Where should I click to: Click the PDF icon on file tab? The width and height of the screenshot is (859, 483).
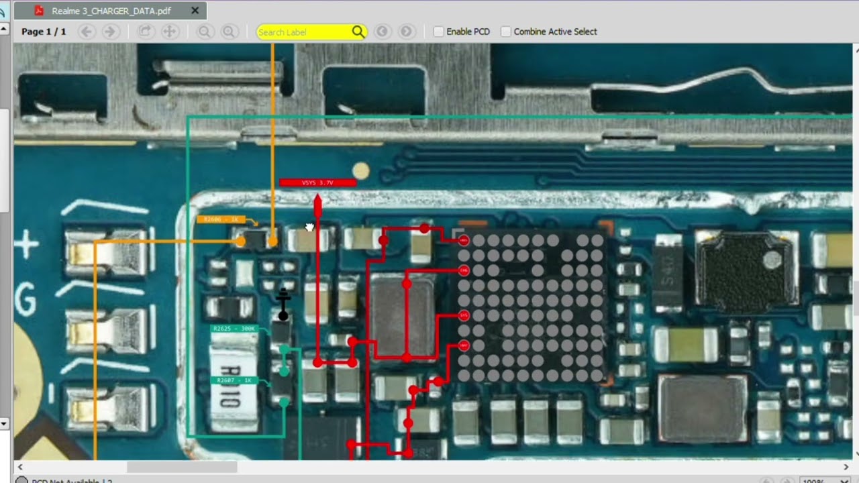click(39, 11)
